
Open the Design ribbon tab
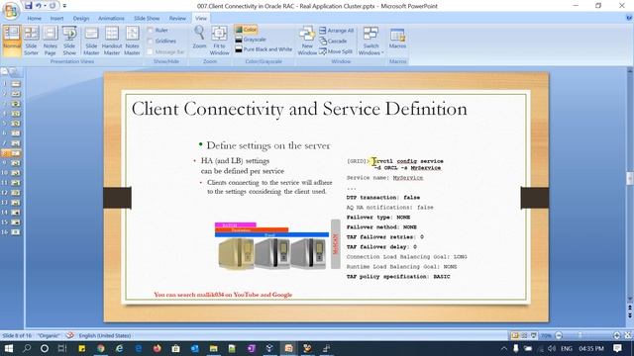pyautogui.click(x=81, y=18)
